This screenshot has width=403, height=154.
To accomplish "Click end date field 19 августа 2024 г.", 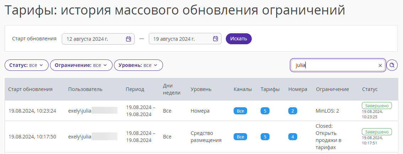I will pyautogui.click(x=185, y=39).
